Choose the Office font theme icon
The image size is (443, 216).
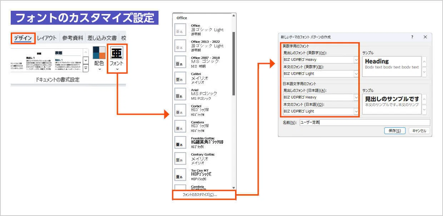click(180, 30)
